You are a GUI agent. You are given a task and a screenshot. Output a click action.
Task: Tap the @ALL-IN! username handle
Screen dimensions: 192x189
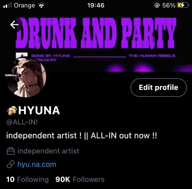click(22, 122)
